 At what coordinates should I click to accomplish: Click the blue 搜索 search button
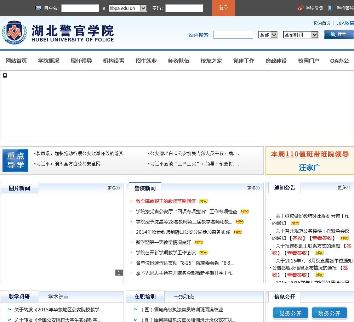(339, 35)
